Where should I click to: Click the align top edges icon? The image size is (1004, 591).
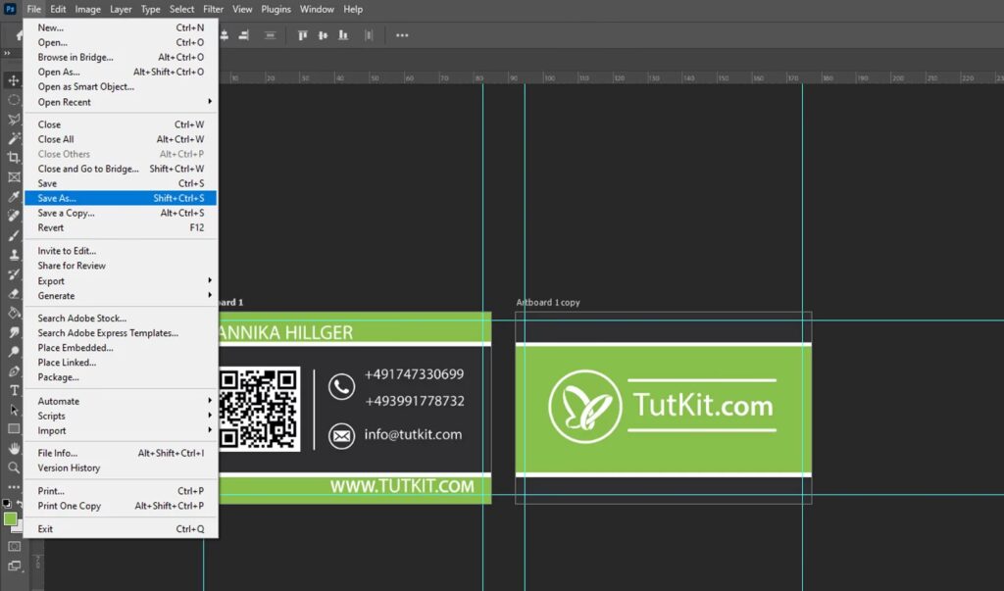(x=302, y=35)
